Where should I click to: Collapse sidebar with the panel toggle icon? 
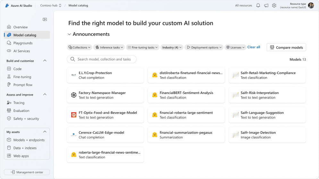45,19
